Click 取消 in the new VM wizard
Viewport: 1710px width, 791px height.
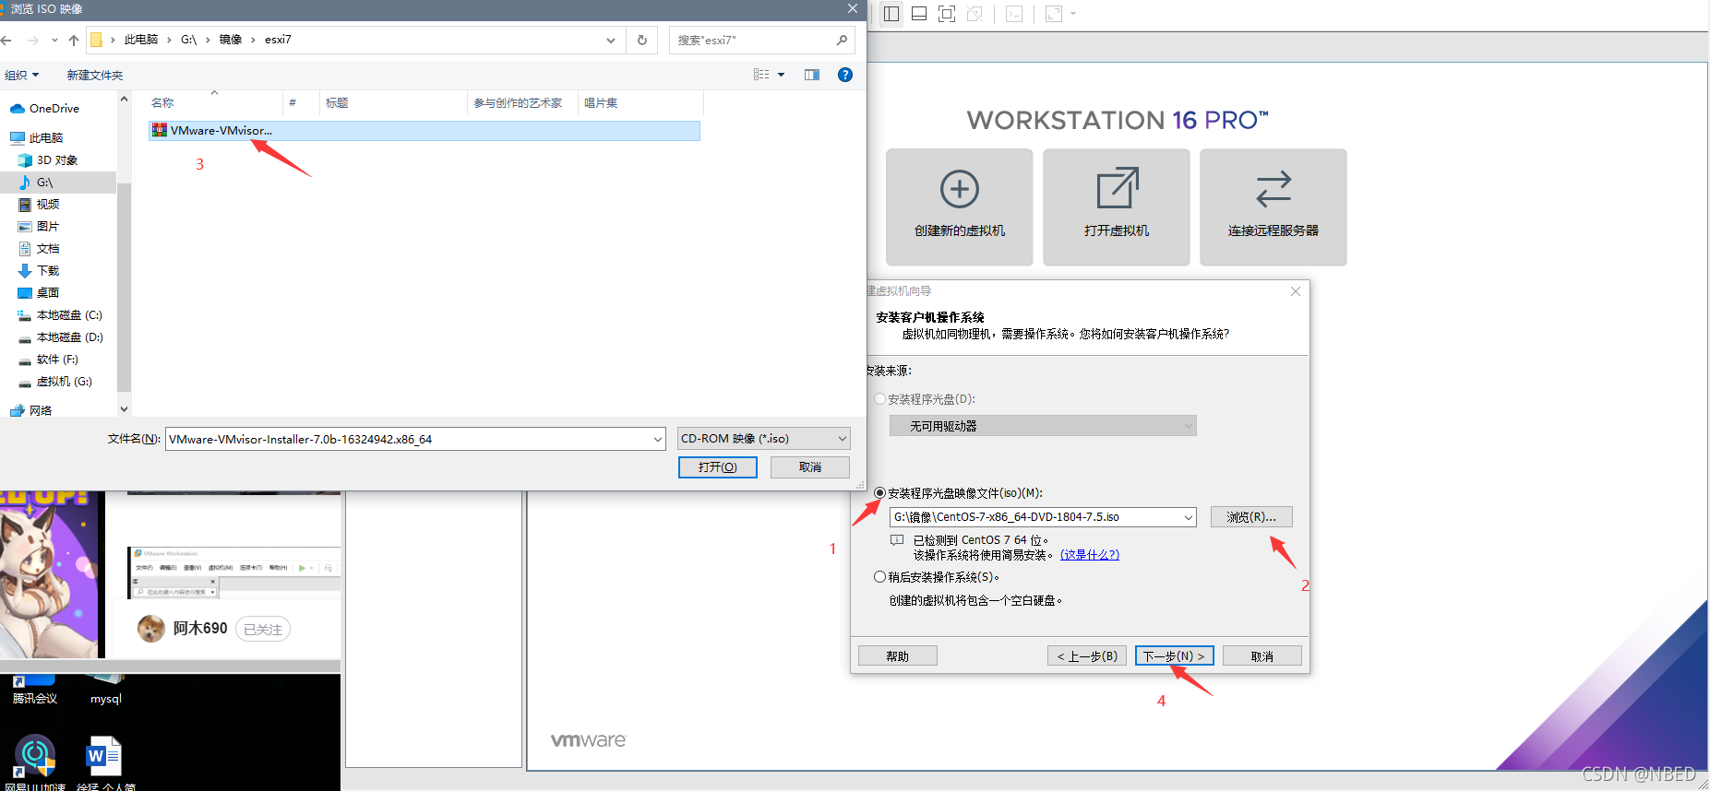pyautogui.click(x=1262, y=655)
